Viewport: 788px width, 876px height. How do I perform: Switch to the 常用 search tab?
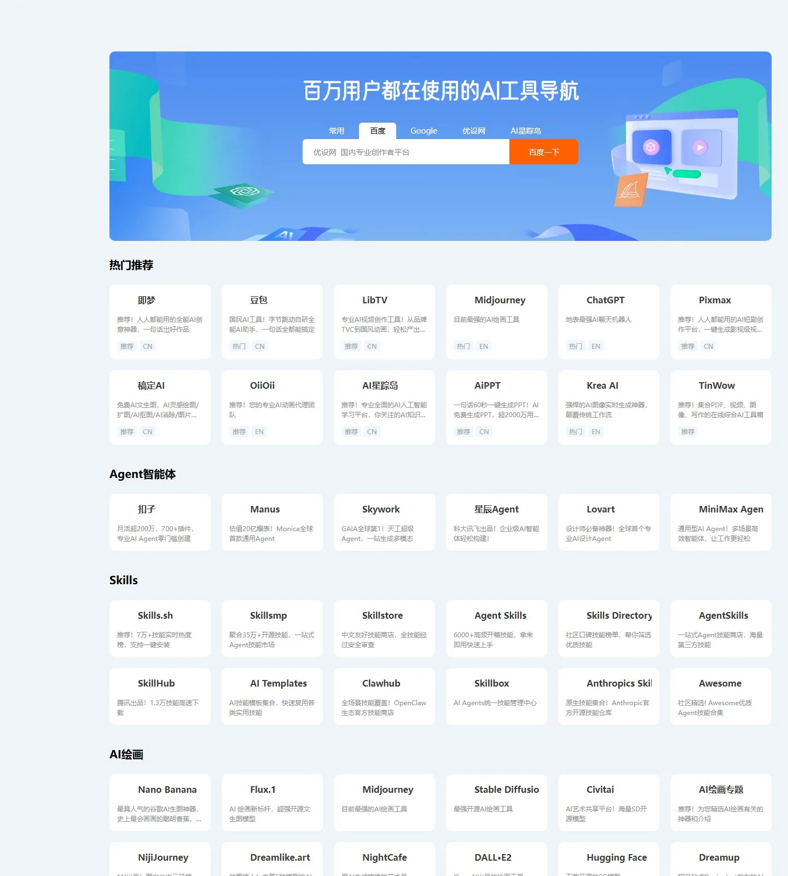pyautogui.click(x=337, y=131)
